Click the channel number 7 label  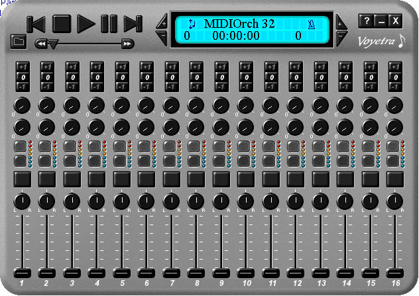point(172,283)
